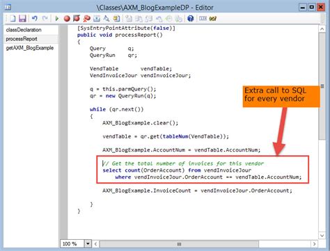Toggle a breakpoint using the red circle icon
330x251 pixels.
67,19
